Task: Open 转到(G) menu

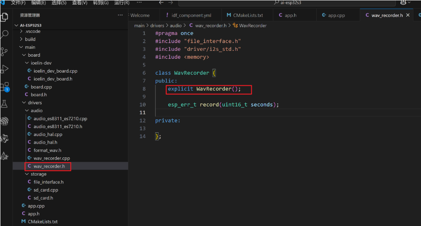Action: [x=101, y=3]
